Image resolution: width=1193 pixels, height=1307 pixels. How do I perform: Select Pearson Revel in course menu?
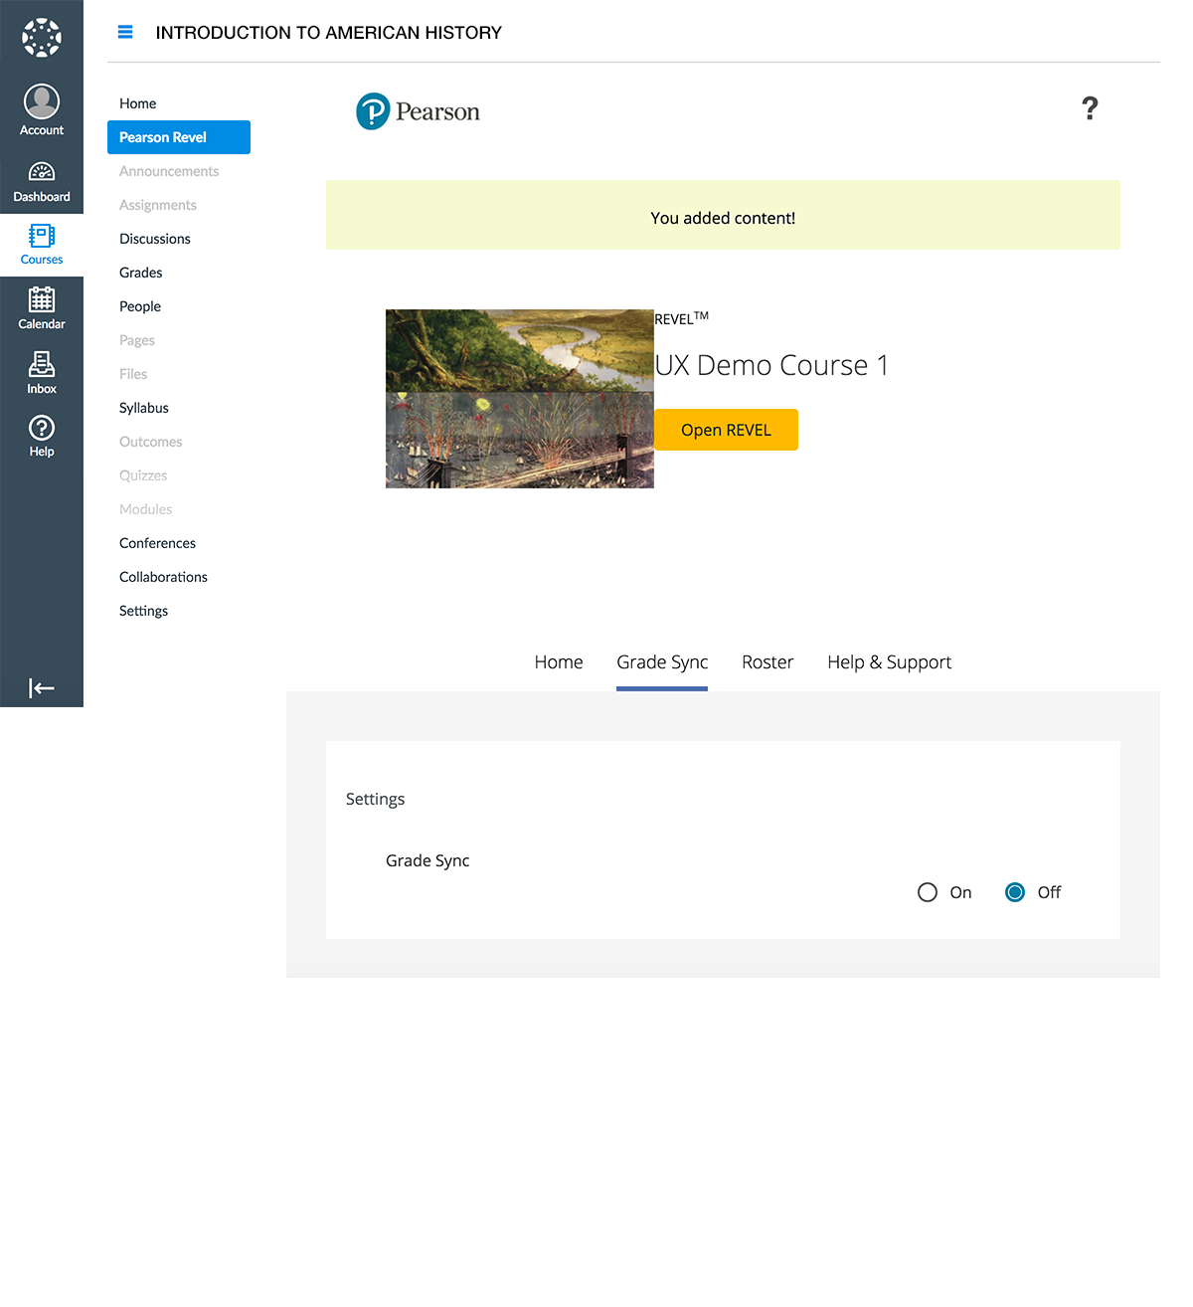pyautogui.click(x=179, y=137)
